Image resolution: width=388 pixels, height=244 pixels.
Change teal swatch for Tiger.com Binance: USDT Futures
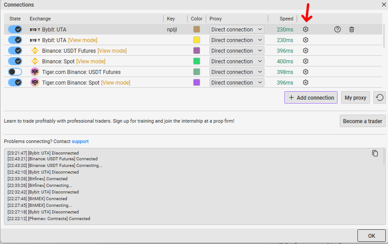point(197,72)
